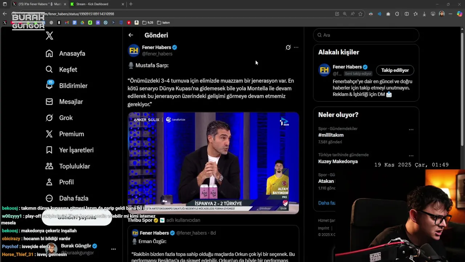Open Copilot sidebar icon
Viewport: 465px width, 262px height.
(460, 14)
